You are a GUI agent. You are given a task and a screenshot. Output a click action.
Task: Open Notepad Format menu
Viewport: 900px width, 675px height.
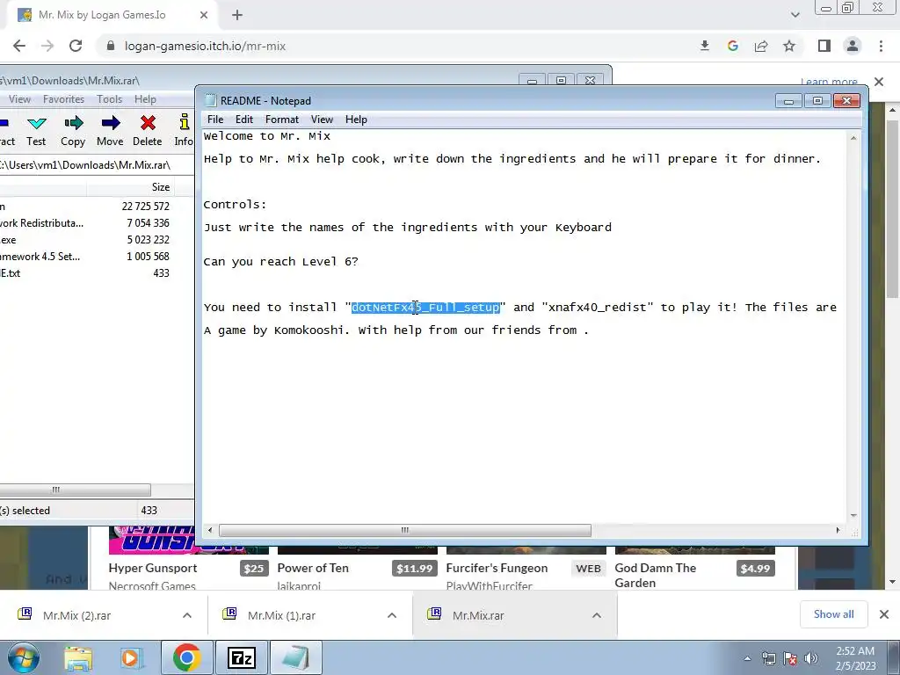coord(282,120)
